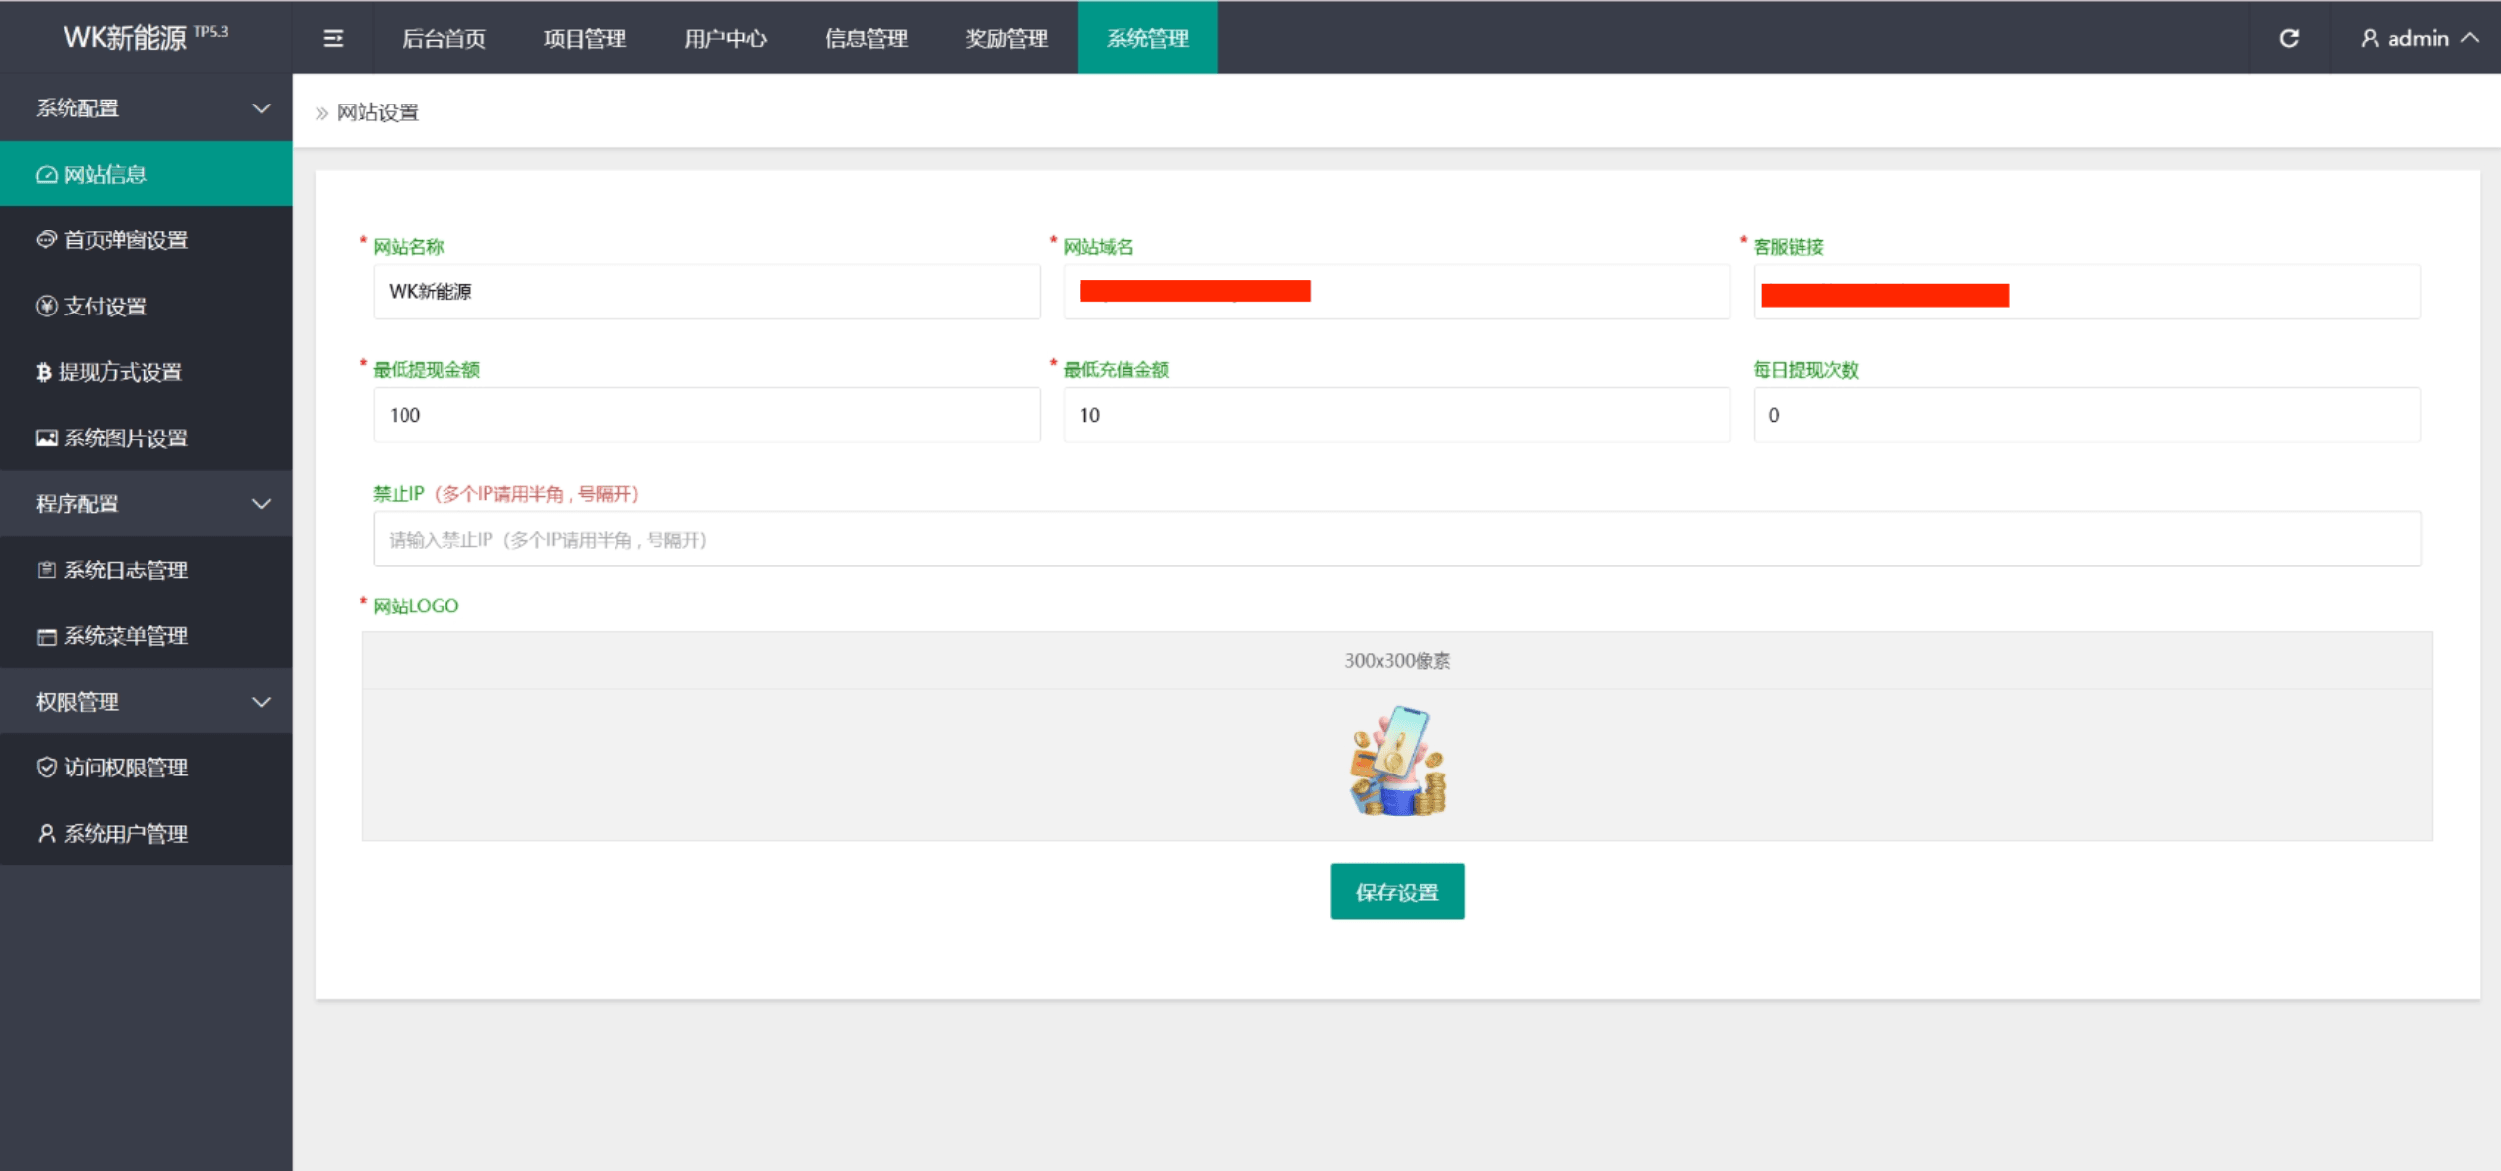The image size is (2501, 1171).
Task: Go to 后台首页 in top navigation
Action: [x=444, y=38]
